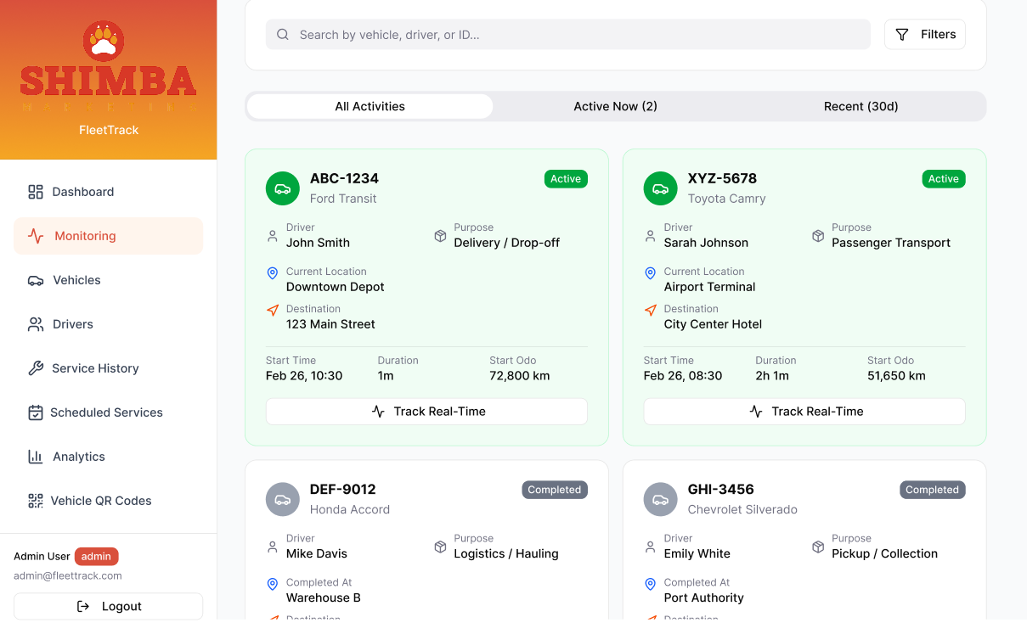The height and width of the screenshot is (634, 1027).
Task: Click the Analytics bar chart icon
Action: click(x=35, y=457)
